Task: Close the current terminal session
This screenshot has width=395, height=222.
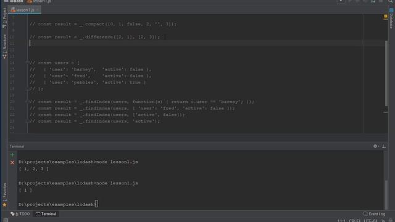Action: click(x=12, y=163)
